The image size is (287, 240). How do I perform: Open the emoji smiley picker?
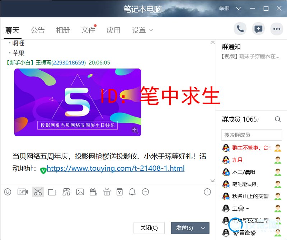(8, 192)
